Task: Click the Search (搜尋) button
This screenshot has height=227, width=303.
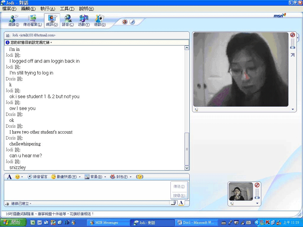Action: pos(179,196)
